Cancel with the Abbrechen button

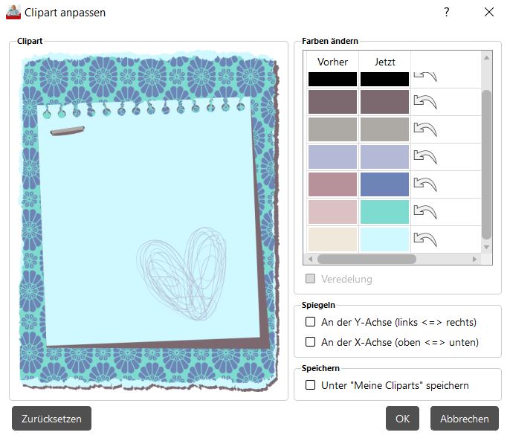point(464,419)
